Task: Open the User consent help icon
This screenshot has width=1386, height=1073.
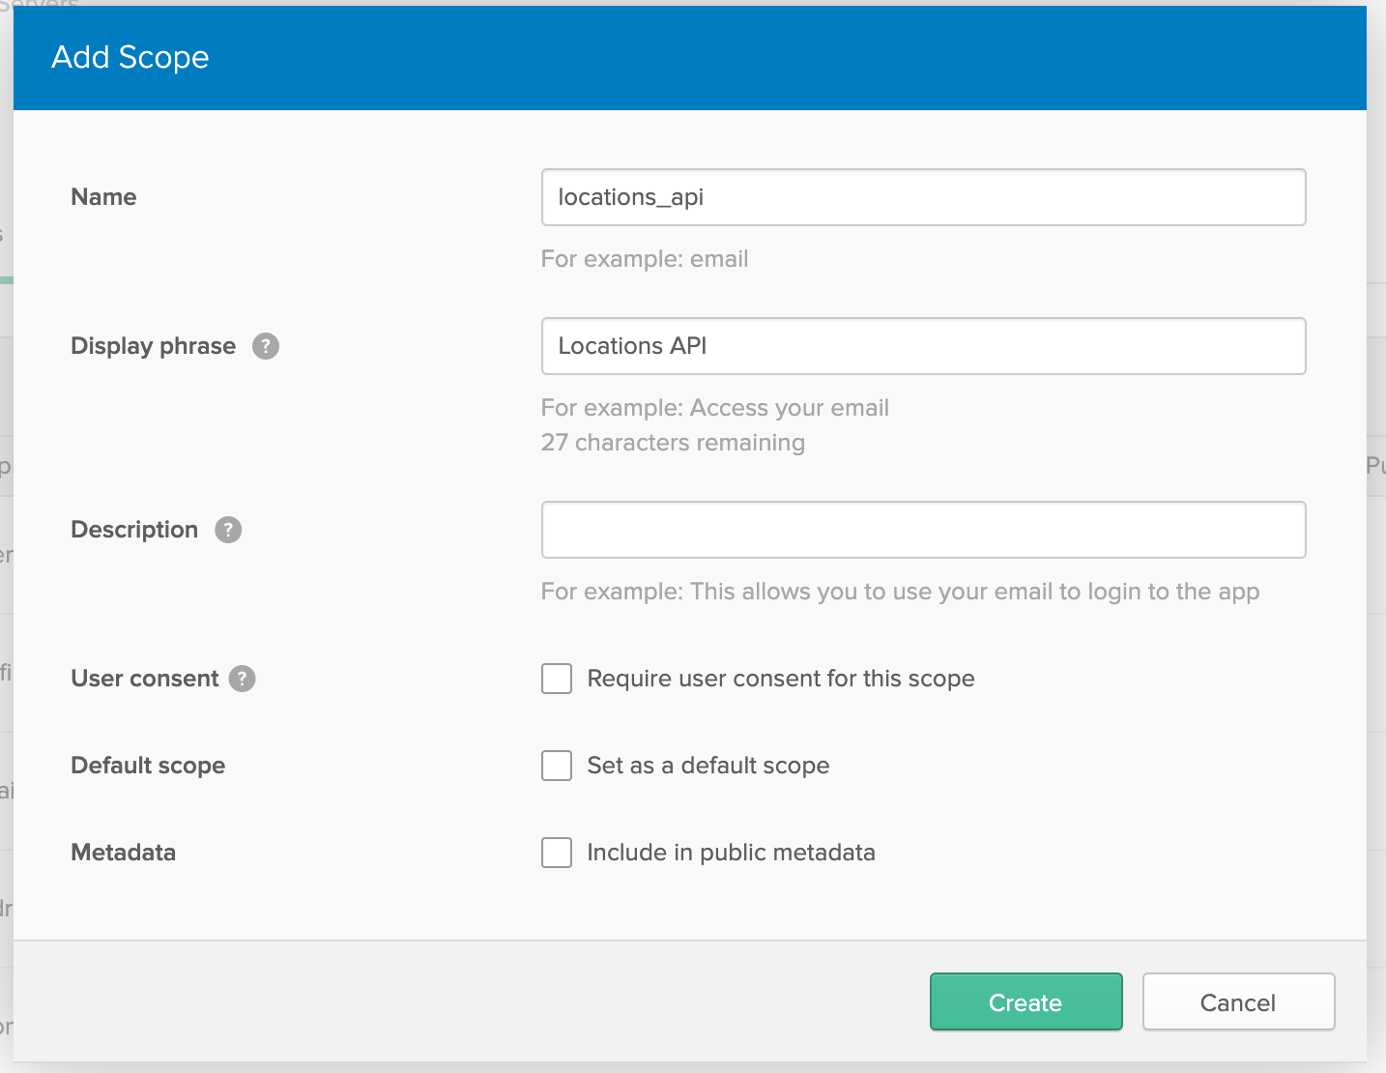Action: pyautogui.click(x=242, y=679)
